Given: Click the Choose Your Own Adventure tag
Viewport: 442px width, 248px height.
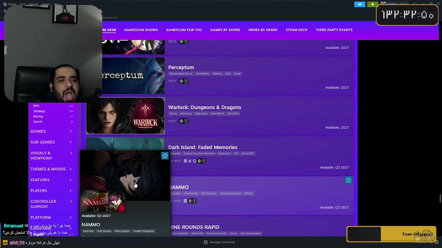Looking at the screenshot, I should (199, 154).
